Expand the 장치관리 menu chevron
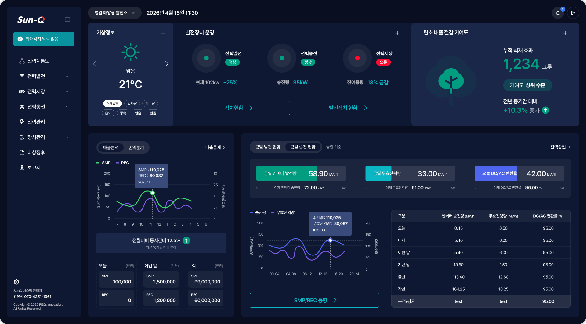 [67, 137]
